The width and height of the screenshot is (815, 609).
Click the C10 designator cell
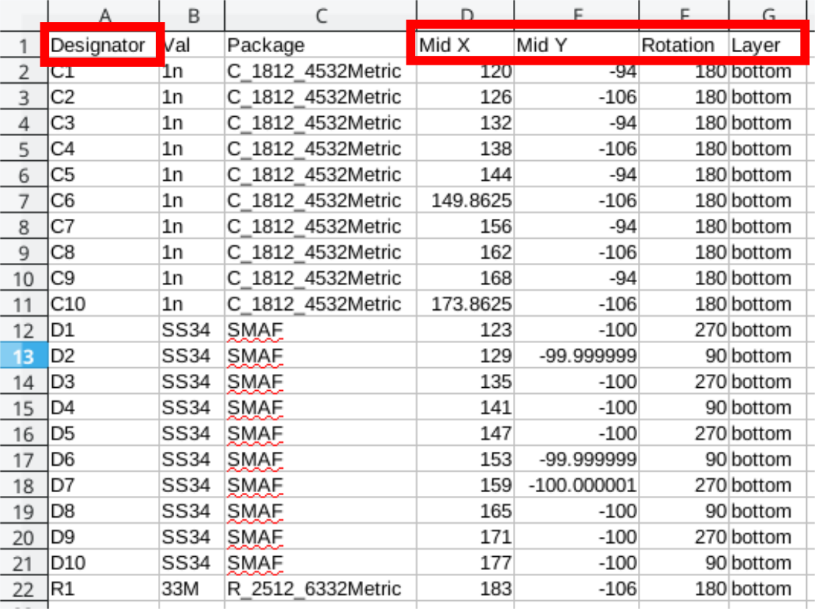[x=103, y=305]
